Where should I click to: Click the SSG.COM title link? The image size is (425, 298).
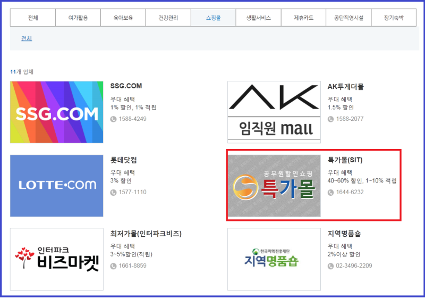click(126, 86)
